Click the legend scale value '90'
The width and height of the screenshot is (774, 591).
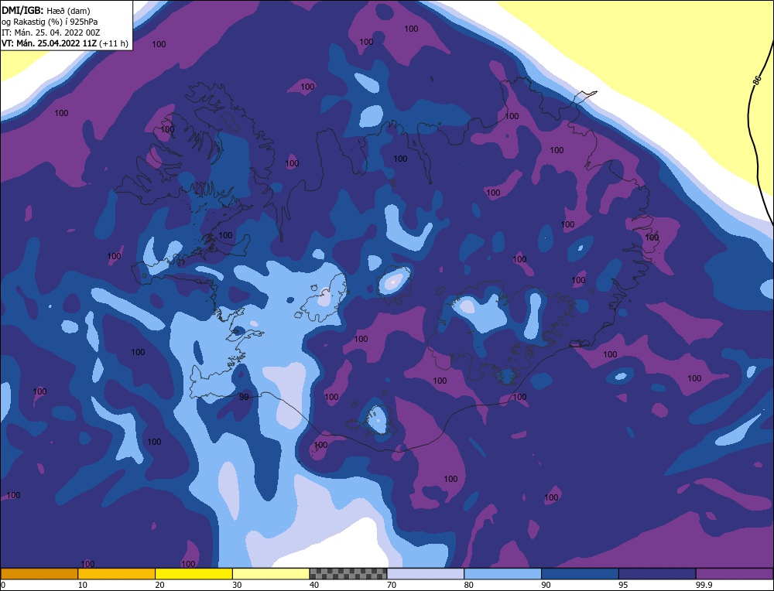click(546, 585)
